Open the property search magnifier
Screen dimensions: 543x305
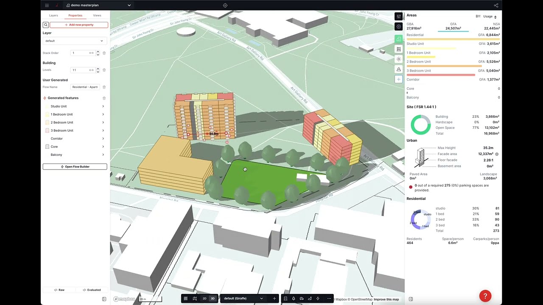(x=46, y=25)
